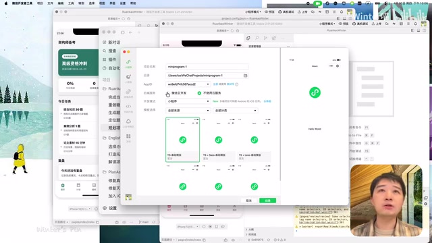432x243 pixels.
Task: Click the 测试号 link beside AppID
Action: (230, 84)
